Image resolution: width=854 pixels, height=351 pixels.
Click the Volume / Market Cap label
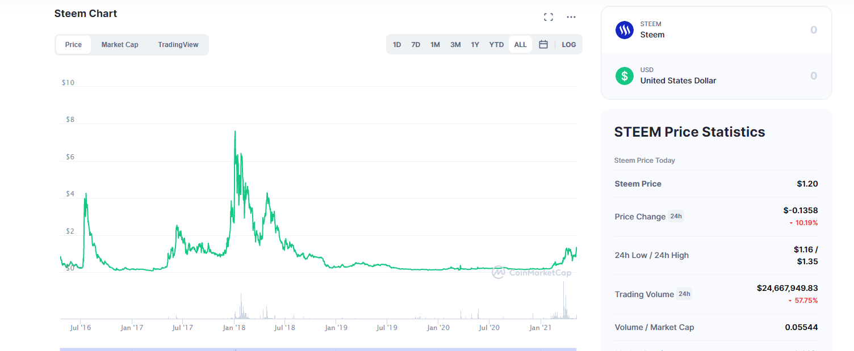[654, 327]
